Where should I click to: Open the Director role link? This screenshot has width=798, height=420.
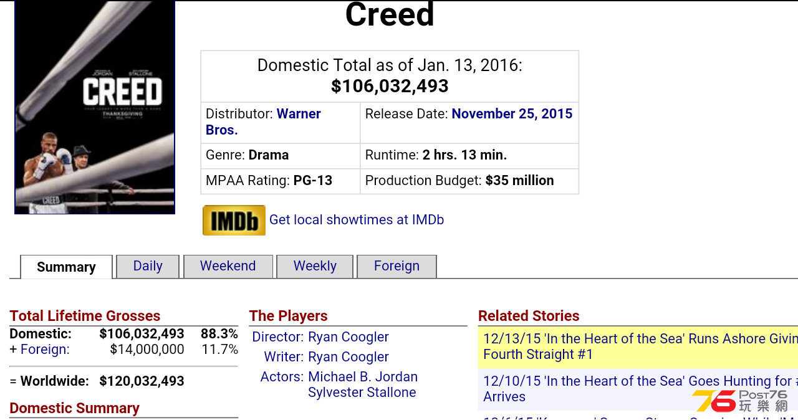click(x=278, y=337)
